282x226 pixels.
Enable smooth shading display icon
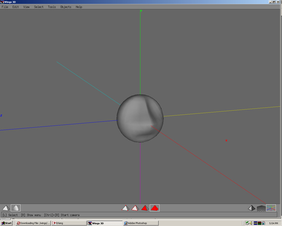coord(15,208)
